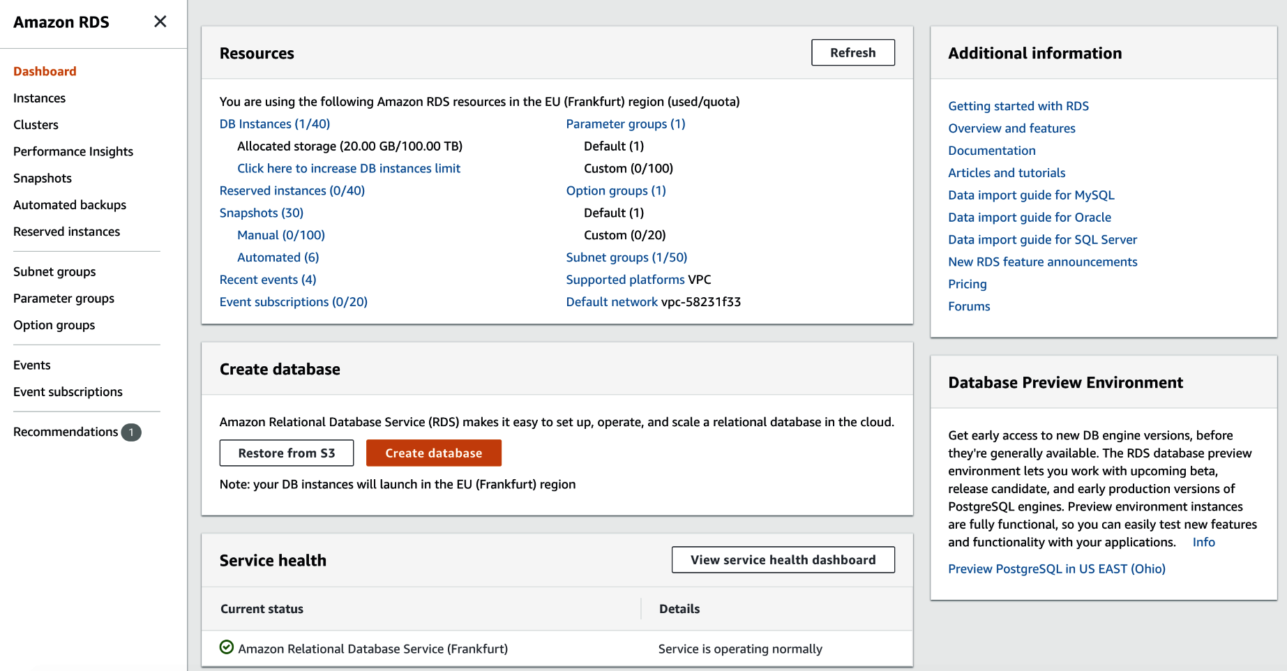1287x671 pixels.
Task: Go to Instances in the sidebar
Action: pyautogui.click(x=39, y=98)
